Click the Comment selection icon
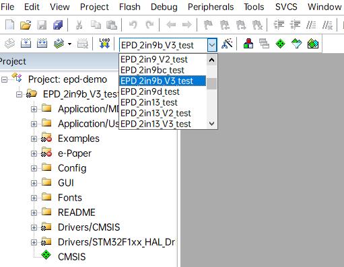 [311, 25]
